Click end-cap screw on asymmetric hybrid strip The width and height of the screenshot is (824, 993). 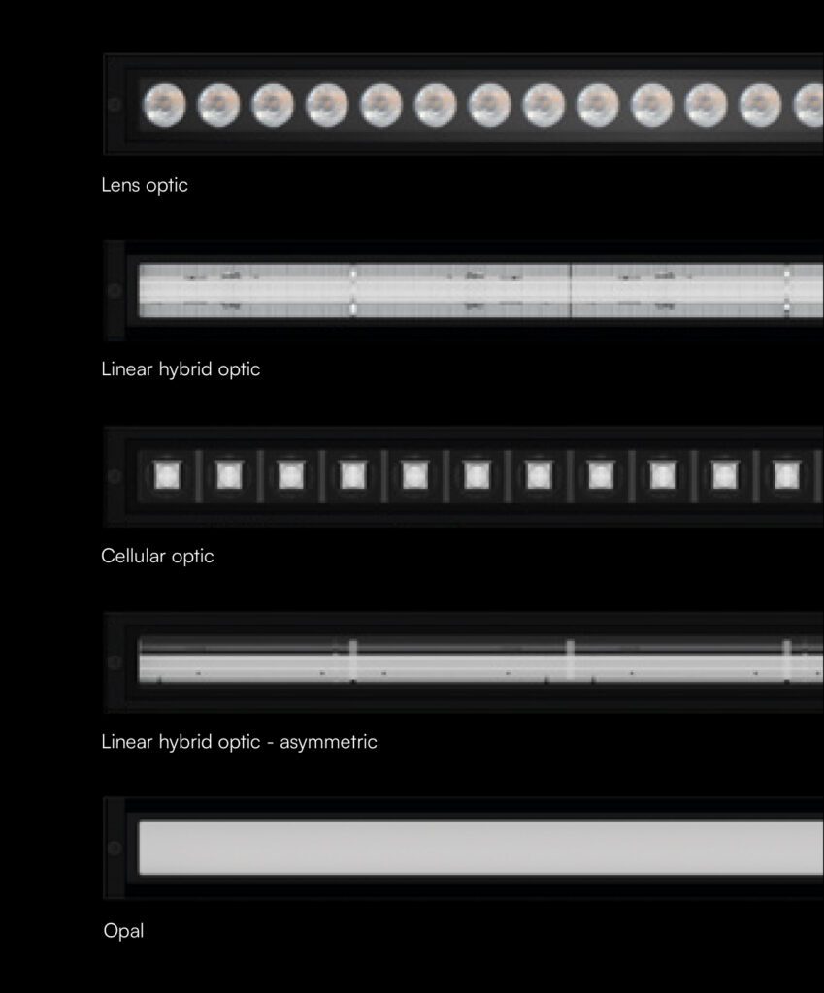click(115, 662)
